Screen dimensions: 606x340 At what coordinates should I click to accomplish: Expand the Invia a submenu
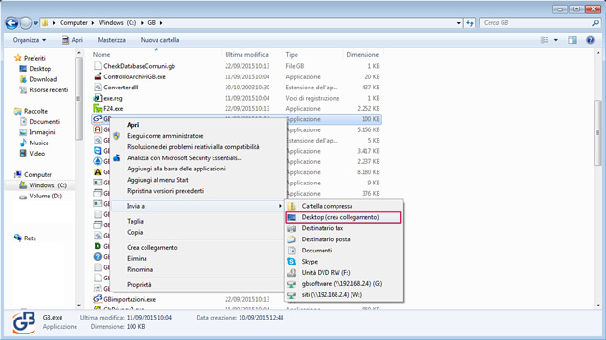(x=199, y=206)
